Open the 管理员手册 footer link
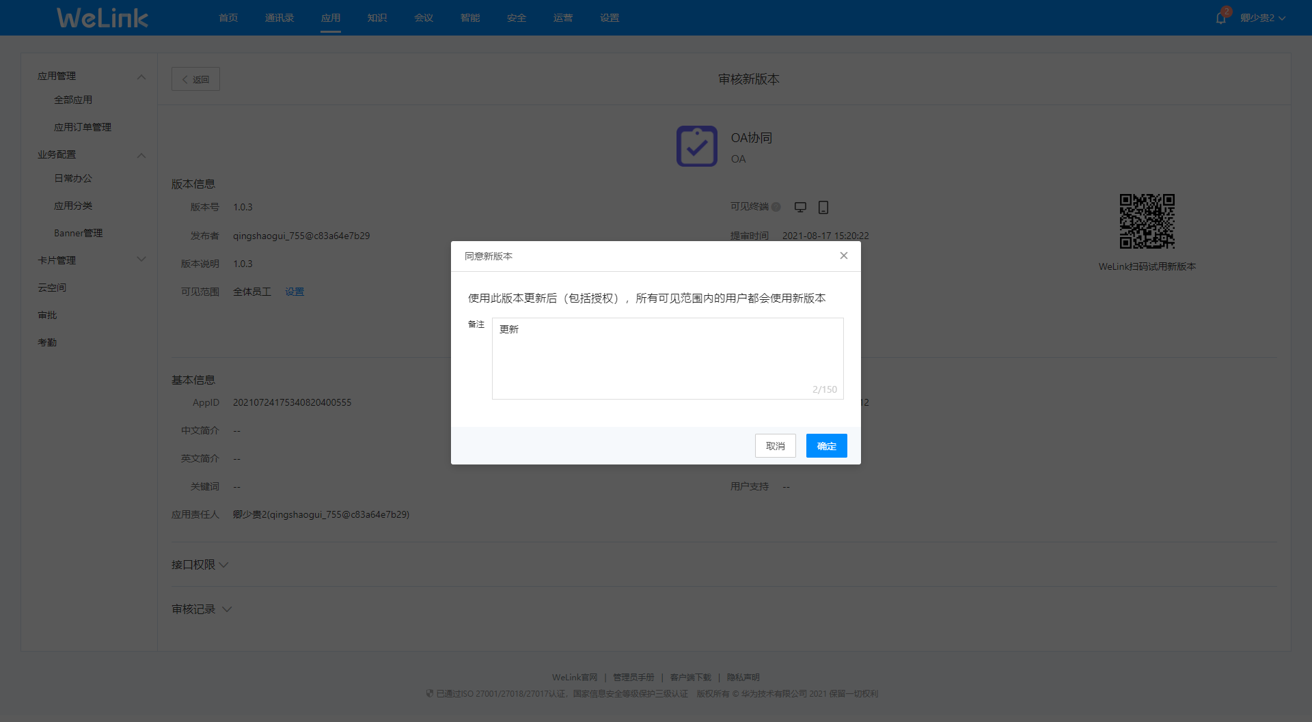The height and width of the screenshot is (722, 1312). pyautogui.click(x=633, y=678)
